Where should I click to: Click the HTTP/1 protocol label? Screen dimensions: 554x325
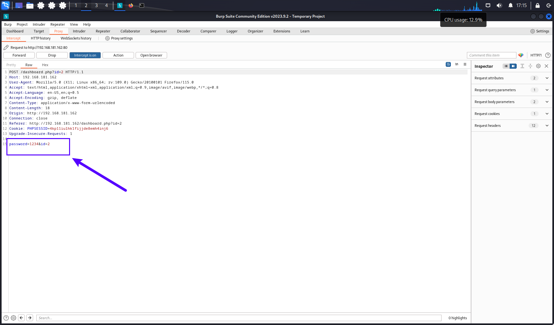[x=536, y=55]
